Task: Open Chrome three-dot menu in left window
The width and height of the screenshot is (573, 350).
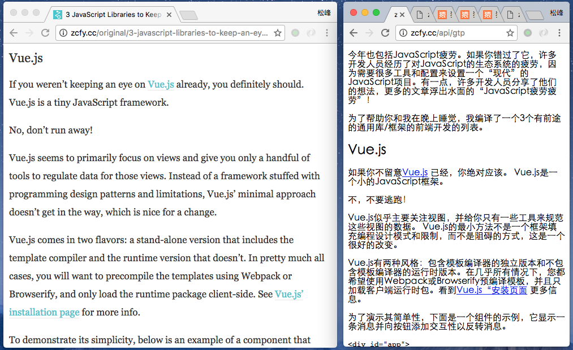Action: [327, 33]
